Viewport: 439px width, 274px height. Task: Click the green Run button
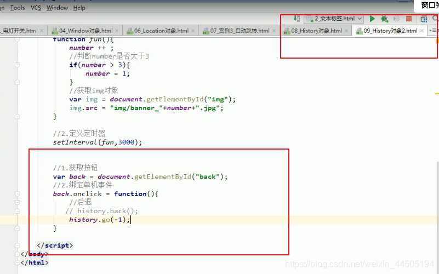click(x=372, y=19)
